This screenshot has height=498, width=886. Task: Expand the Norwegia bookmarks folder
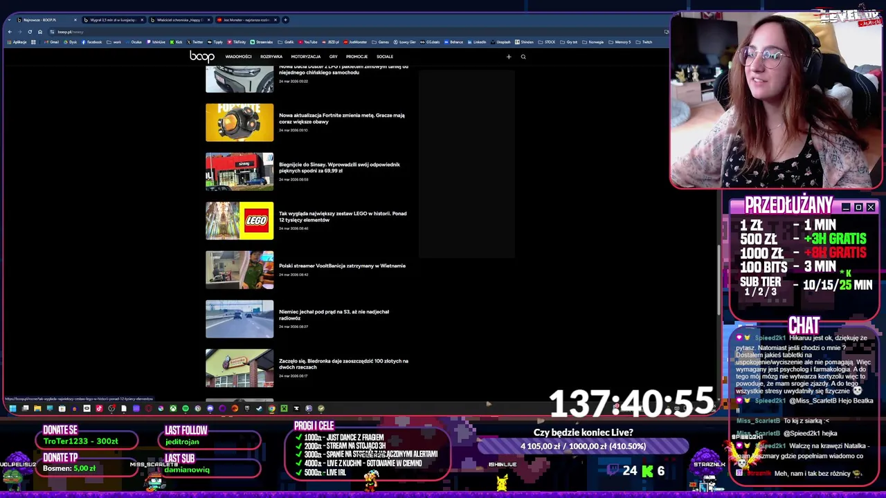pos(593,42)
